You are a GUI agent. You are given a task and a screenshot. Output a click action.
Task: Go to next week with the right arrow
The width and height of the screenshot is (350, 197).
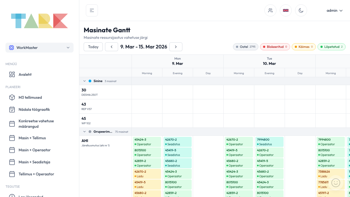176,47
